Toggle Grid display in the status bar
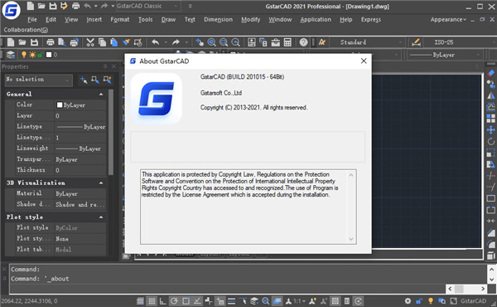Viewport: 497px width, 307px height. pos(152,301)
